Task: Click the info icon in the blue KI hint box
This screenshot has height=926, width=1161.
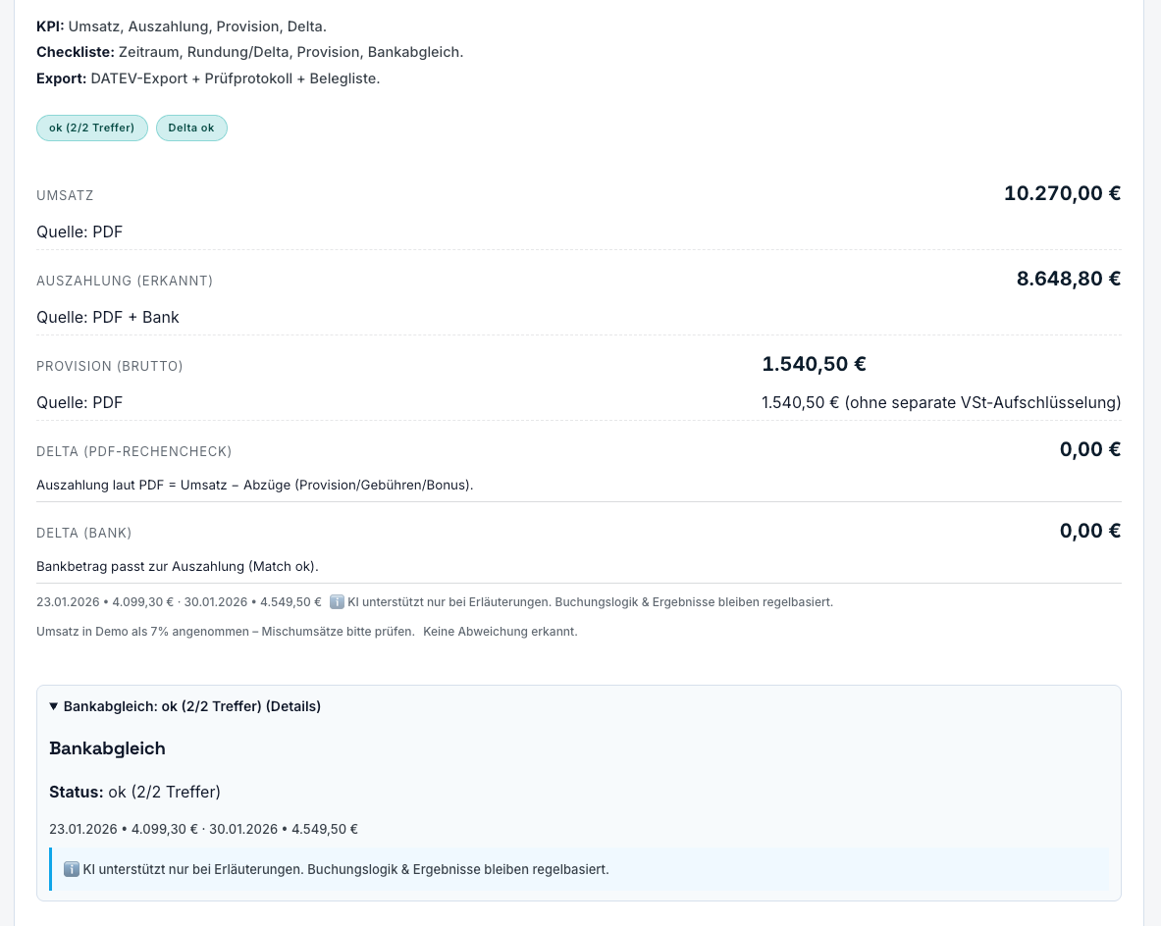Action: (x=72, y=869)
